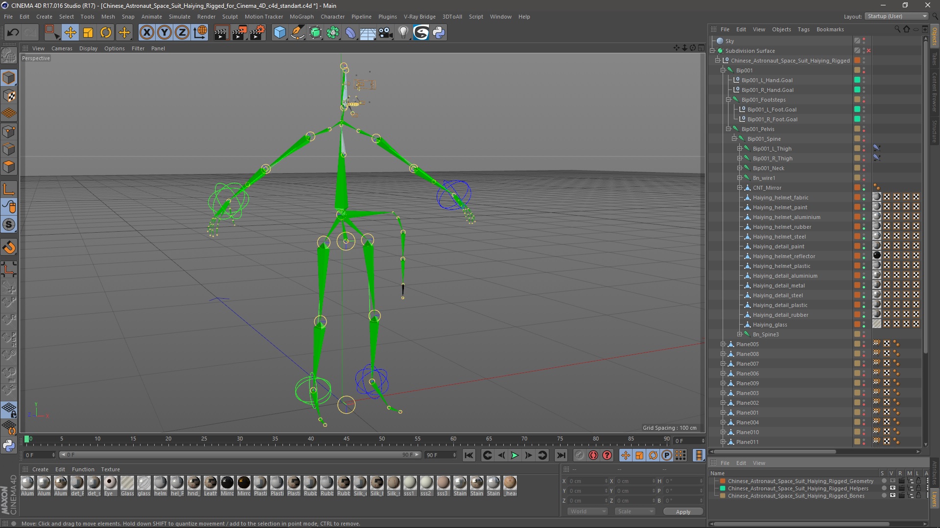Click the Apply button
Viewport: 940px width, 528px height.
pos(683,512)
